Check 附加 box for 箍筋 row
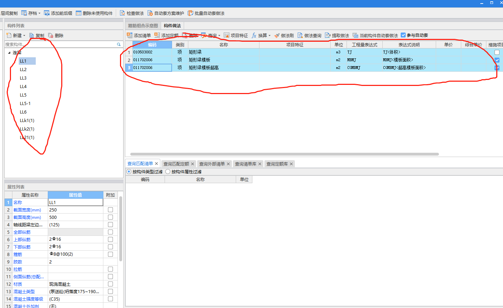503x308 pixels. (110, 254)
